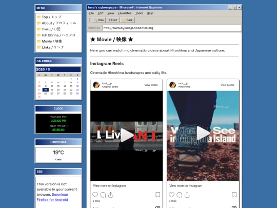277x208 pixels.
Task: Click the folder icon beside Diary
Action: [39, 29]
